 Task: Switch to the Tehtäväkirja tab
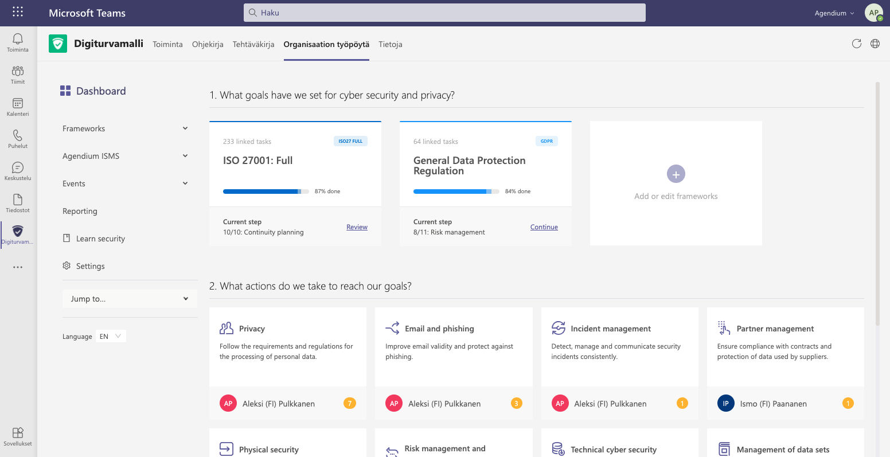click(253, 44)
